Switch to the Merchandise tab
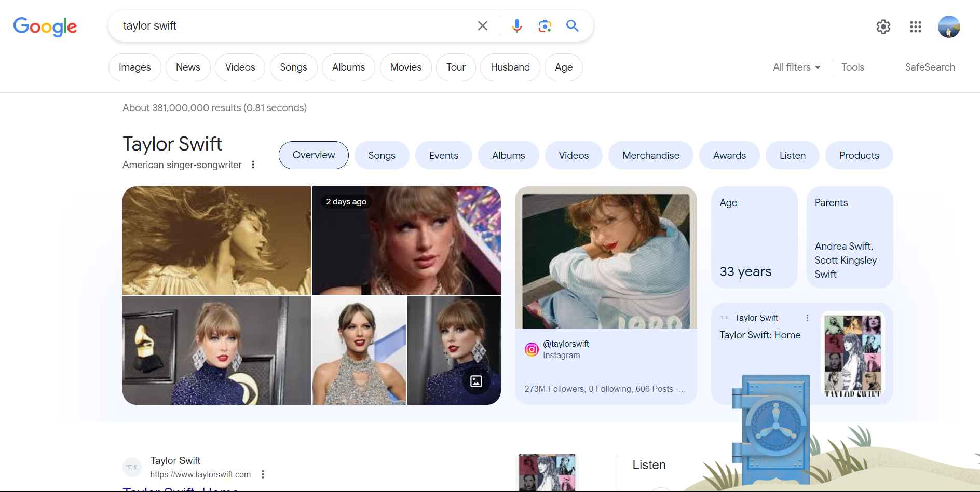This screenshot has width=980, height=492. pyautogui.click(x=650, y=155)
